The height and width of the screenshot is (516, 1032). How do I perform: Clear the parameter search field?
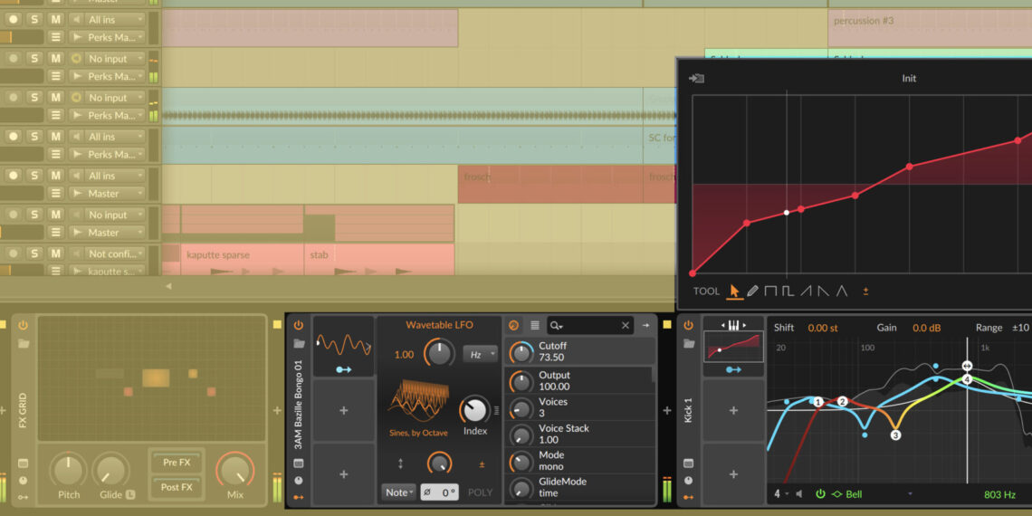click(626, 325)
